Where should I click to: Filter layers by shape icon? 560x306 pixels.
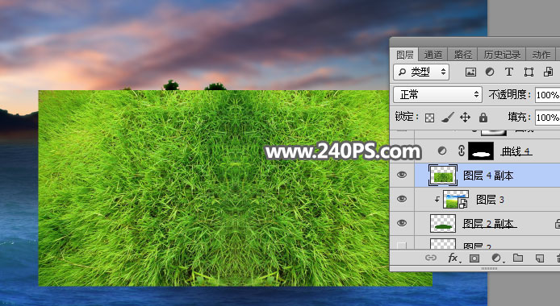529,72
